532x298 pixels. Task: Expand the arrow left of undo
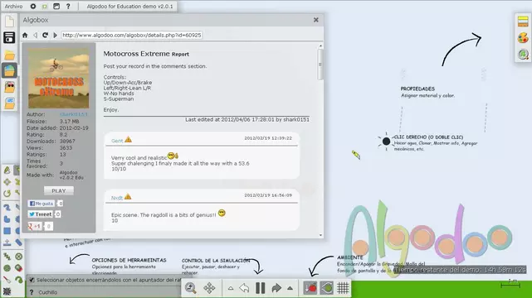231,288
